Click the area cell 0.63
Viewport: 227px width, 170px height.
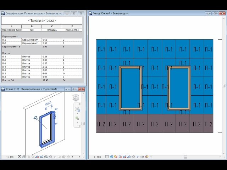pos(52,40)
